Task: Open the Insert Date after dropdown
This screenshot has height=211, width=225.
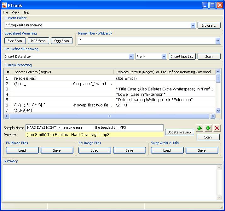Action: click(131, 57)
